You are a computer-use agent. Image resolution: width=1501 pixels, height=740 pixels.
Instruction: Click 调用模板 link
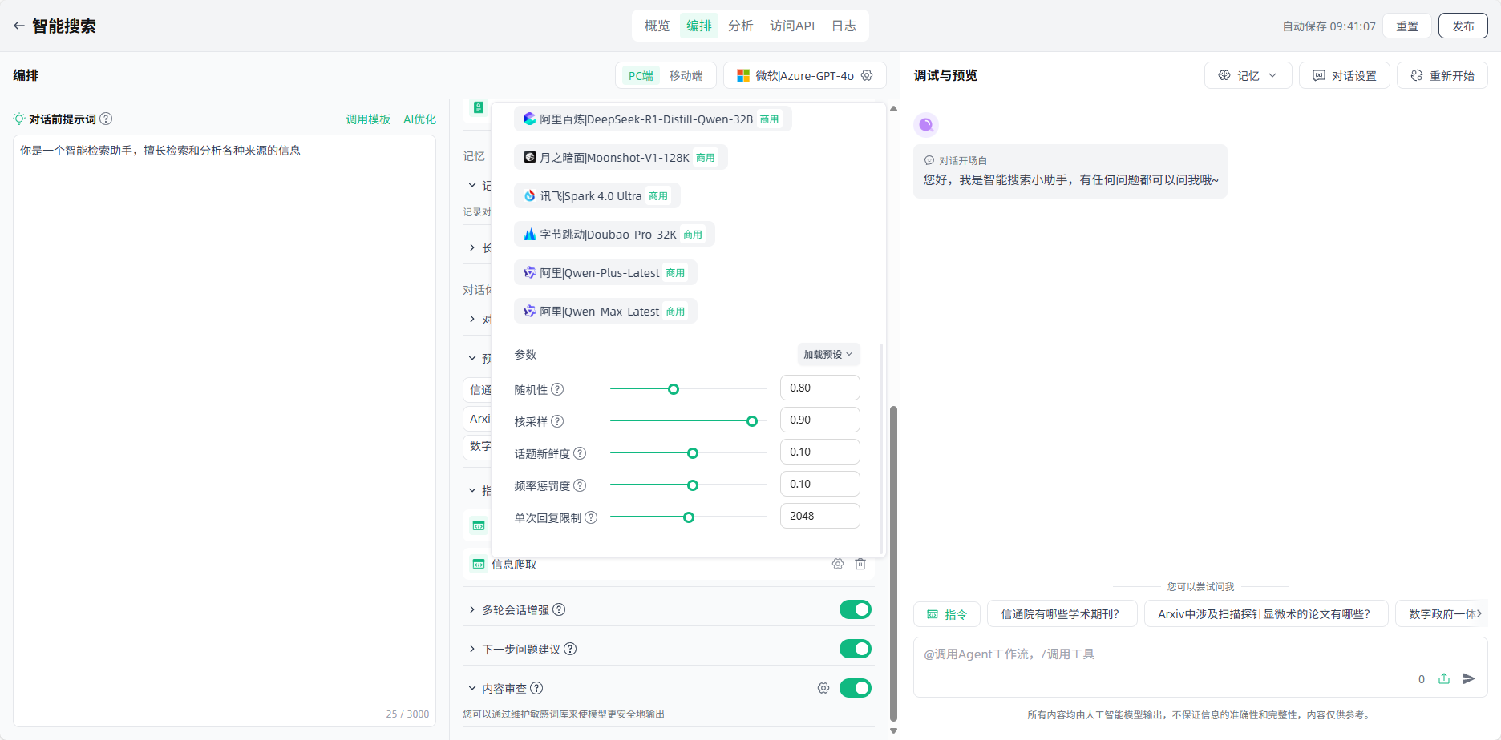tap(368, 119)
